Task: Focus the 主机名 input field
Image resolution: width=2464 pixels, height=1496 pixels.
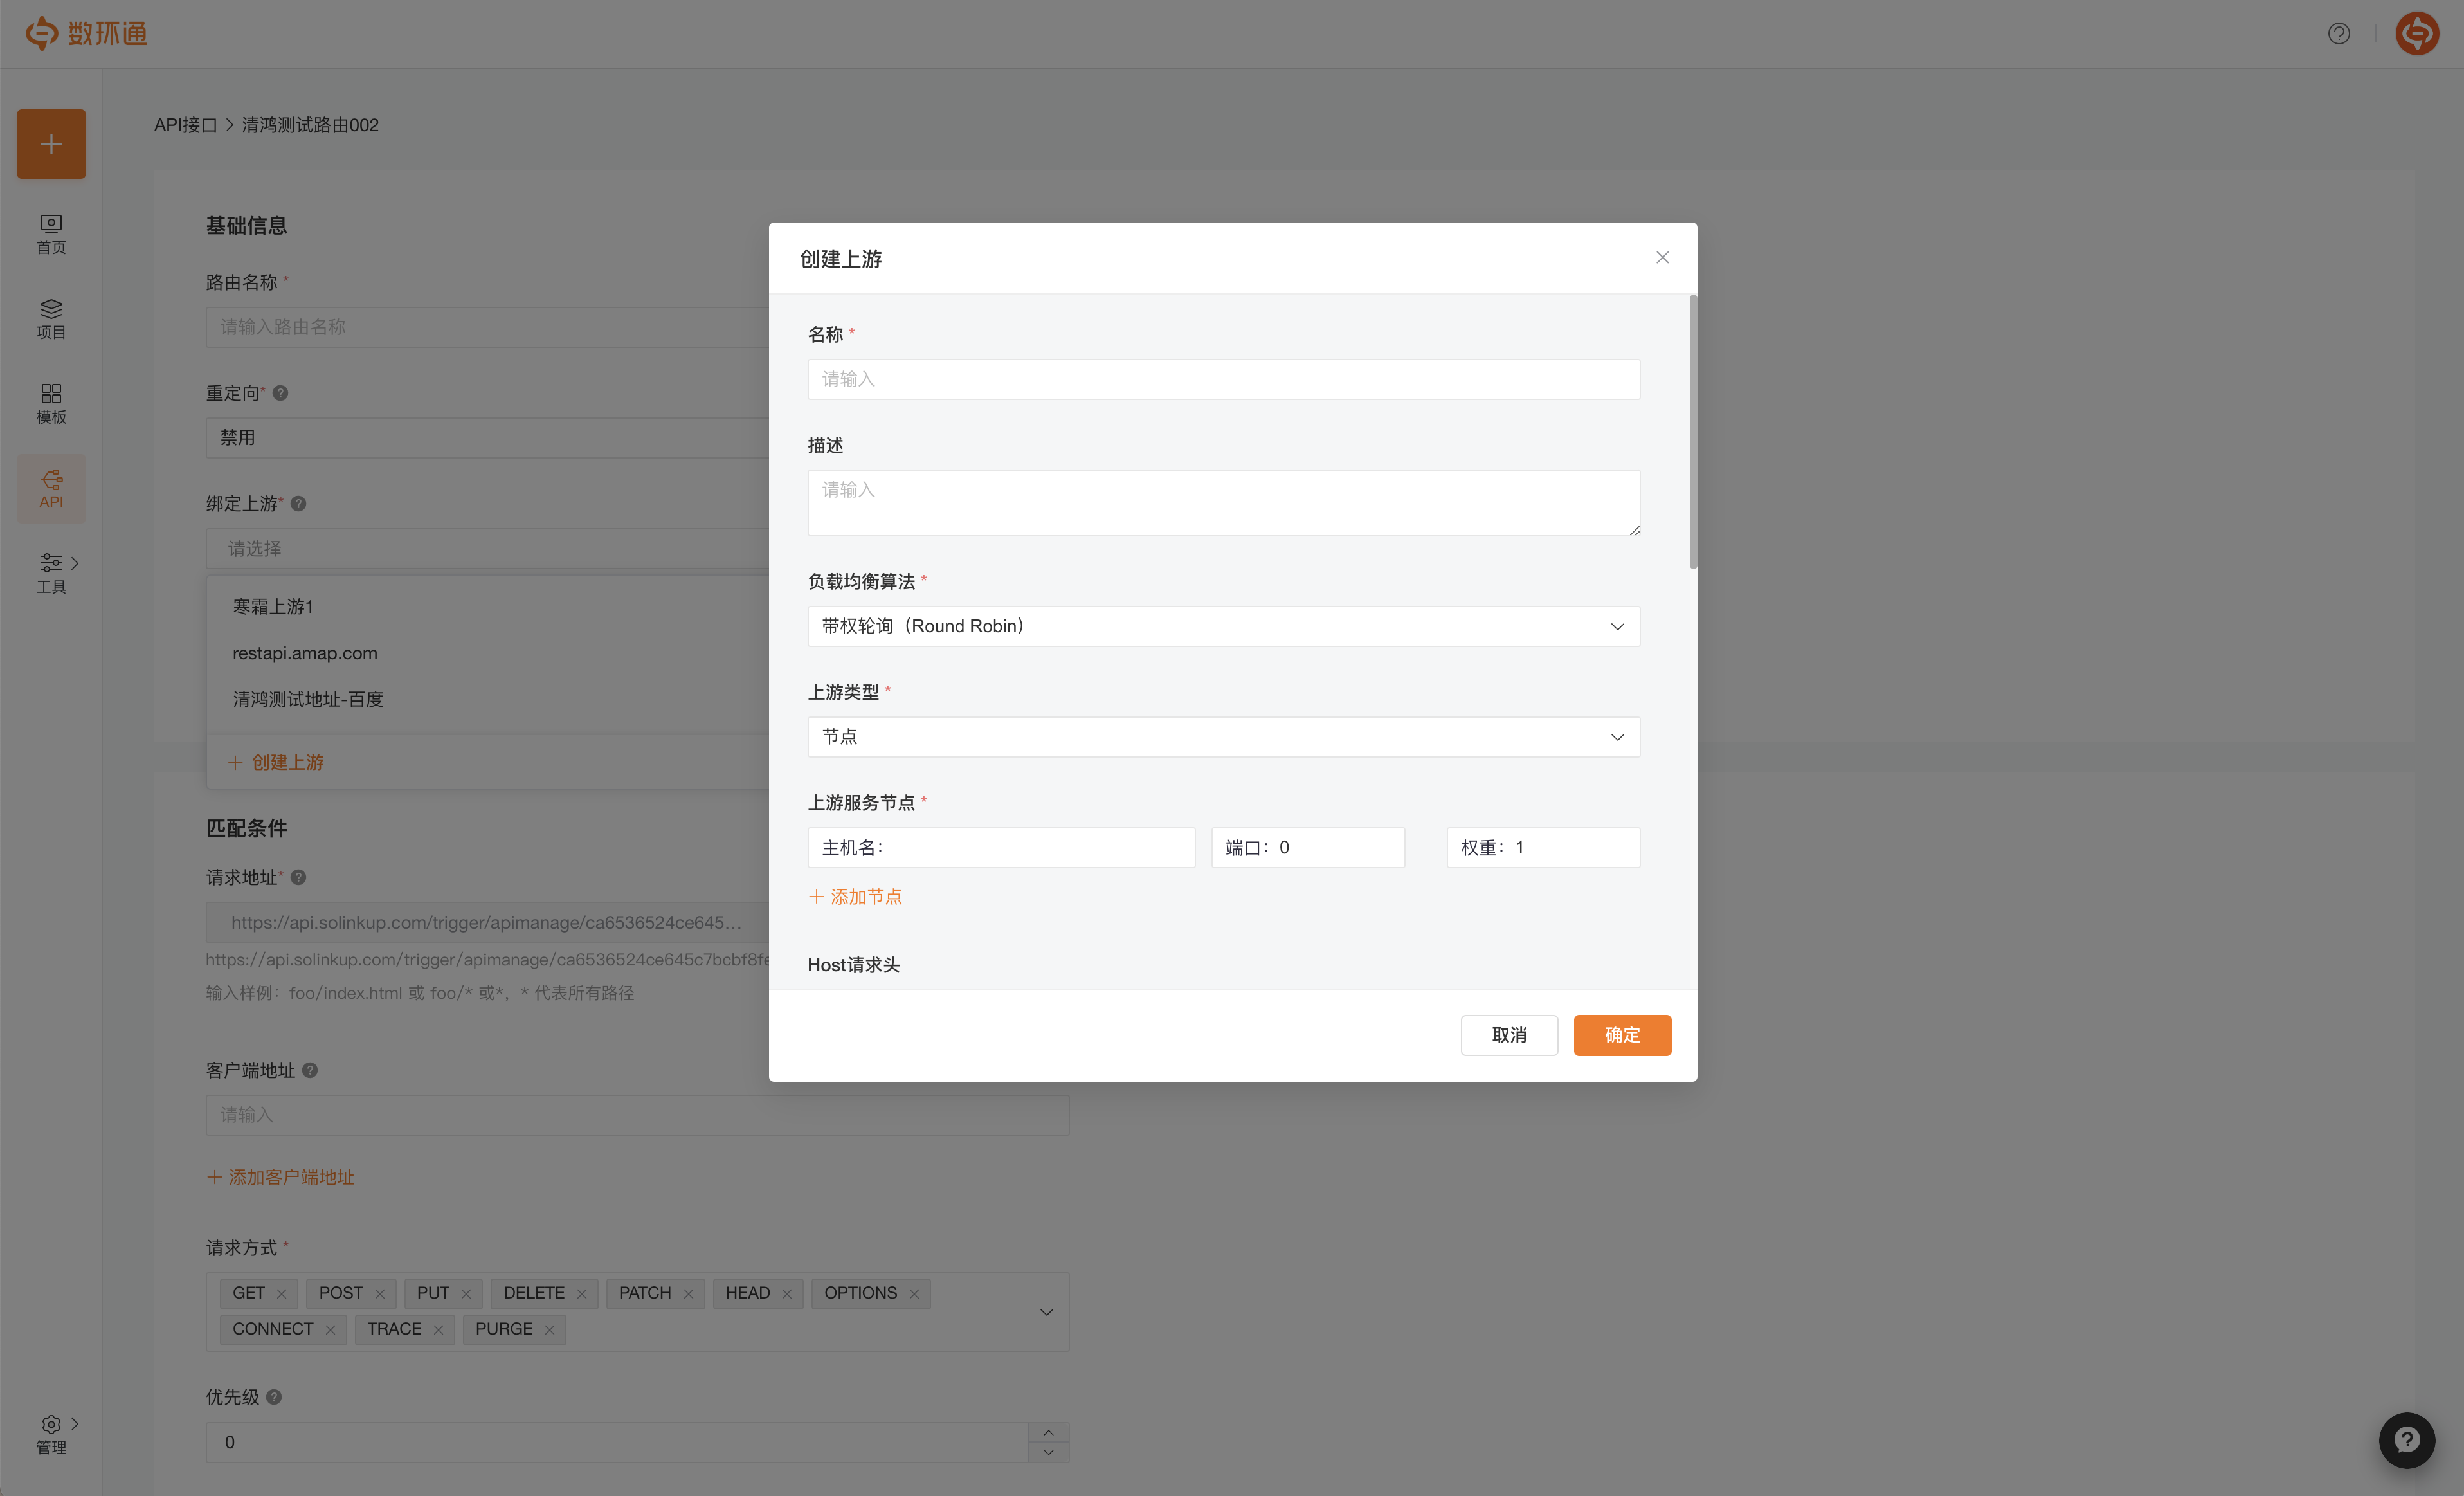Action: click(x=1001, y=848)
